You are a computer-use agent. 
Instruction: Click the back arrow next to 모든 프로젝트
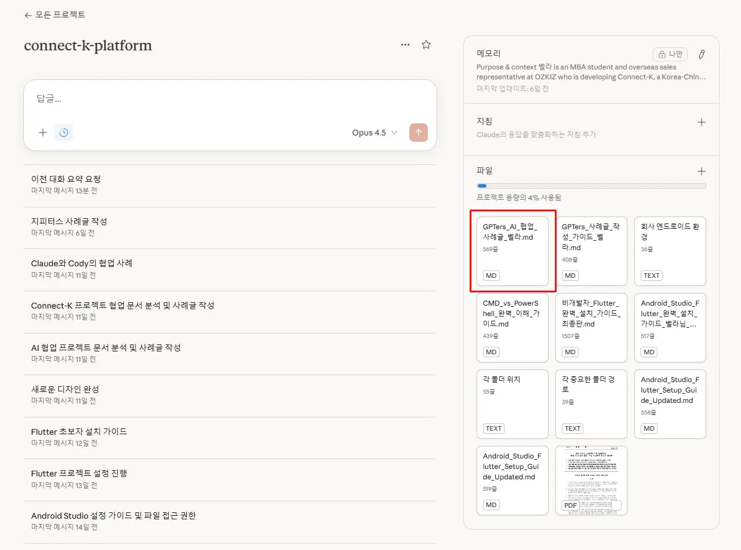[28, 16]
